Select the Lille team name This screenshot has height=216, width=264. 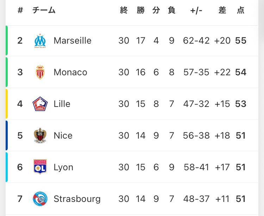pyautogui.click(x=62, y=104)
